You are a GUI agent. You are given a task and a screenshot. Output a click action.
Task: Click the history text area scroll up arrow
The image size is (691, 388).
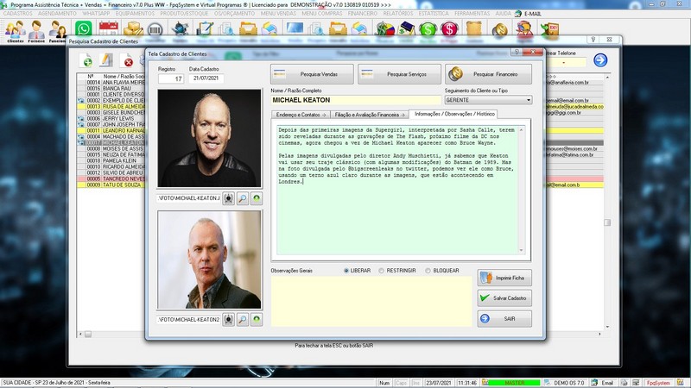coord(522,130)
